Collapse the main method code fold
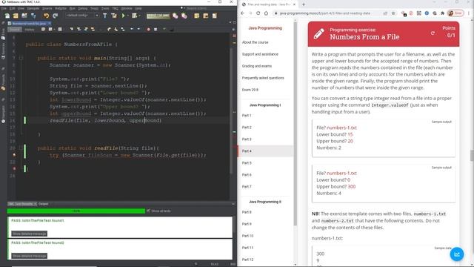 21,58
